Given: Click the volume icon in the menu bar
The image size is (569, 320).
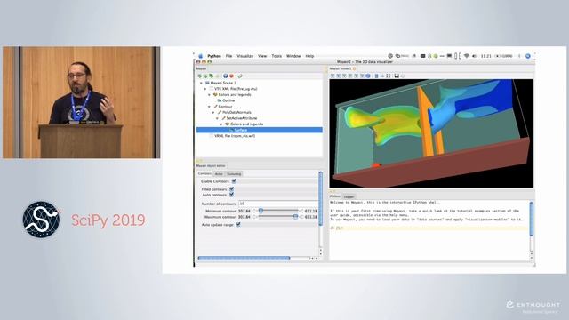Looking at the screenshot, I should pos(474,56).
